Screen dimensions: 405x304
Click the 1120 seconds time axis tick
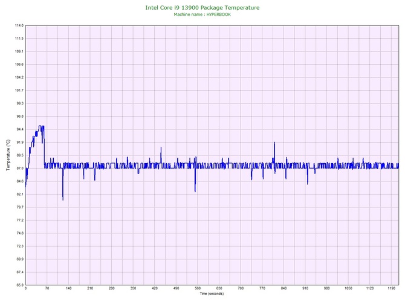click(x=370, y=288)
